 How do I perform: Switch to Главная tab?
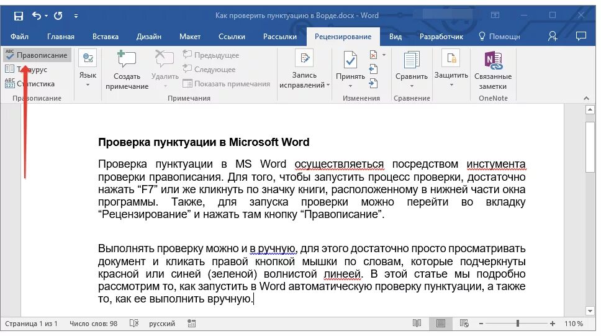(x=61, y=37)
